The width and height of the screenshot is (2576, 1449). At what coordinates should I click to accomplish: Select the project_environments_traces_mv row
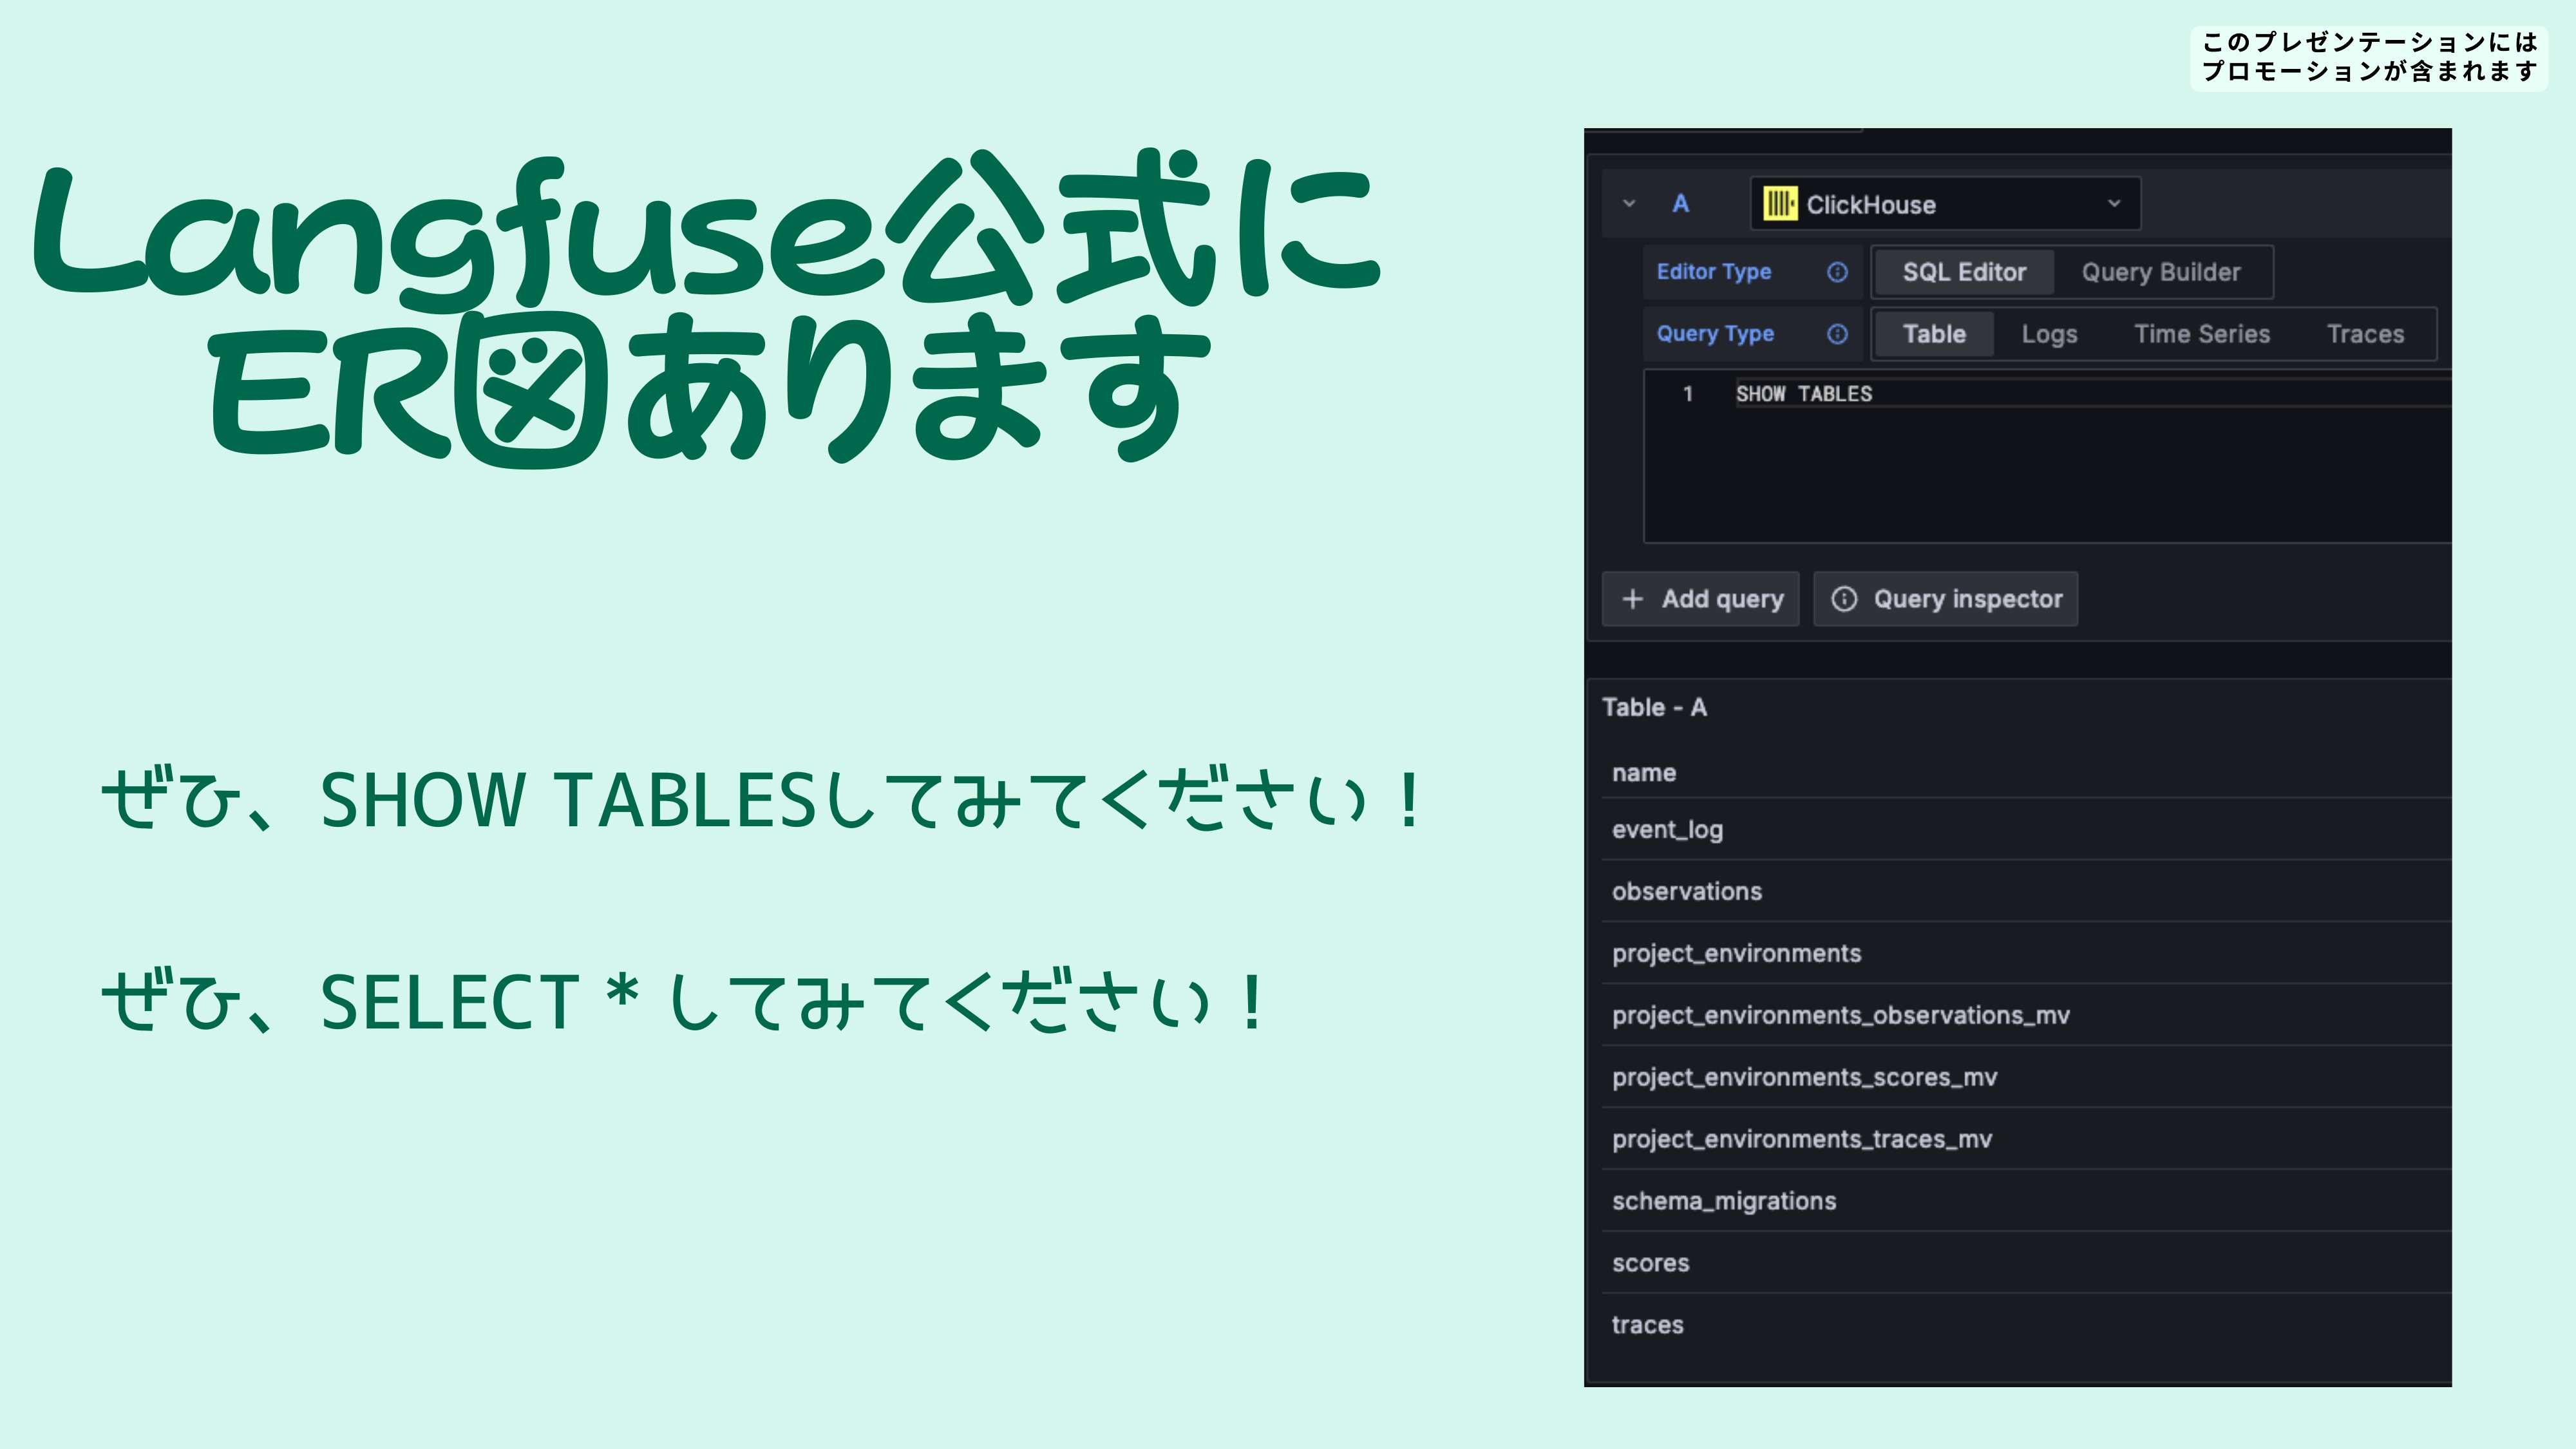[2026, 1140]
